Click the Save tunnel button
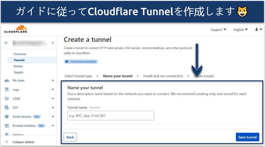The image size is (265, 147). [x=247, y=137]
